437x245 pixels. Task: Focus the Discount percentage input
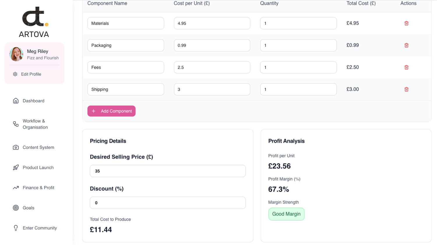pos(168,203)
